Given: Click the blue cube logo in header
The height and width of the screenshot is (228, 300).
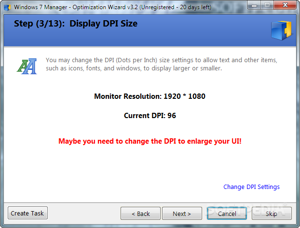Looking at the screenshot, I should coord(281,30).
